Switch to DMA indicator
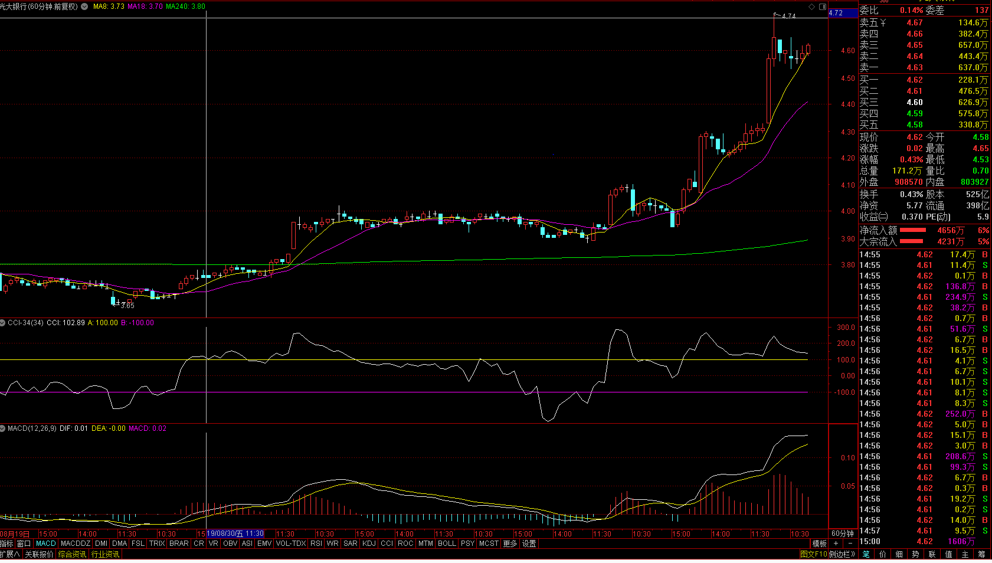992x563 pixels. pyautogui.click(x=120, y=544)
